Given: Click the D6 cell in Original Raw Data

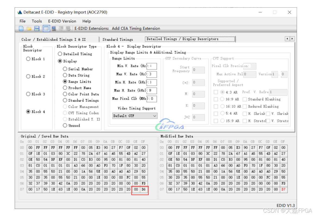Looking at the screenshot, I should 144,189.
